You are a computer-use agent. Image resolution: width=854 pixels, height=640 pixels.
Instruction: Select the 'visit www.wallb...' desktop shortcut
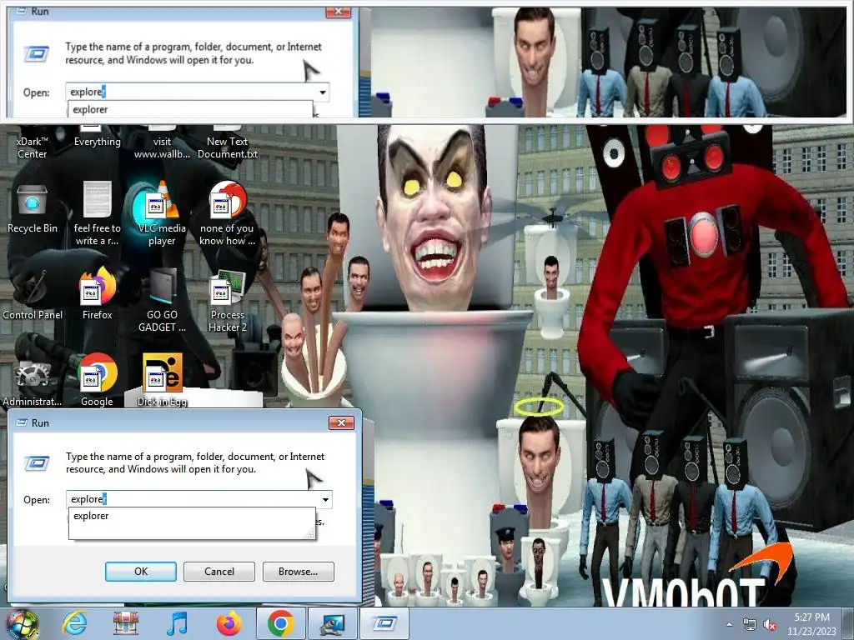point(162,142)
